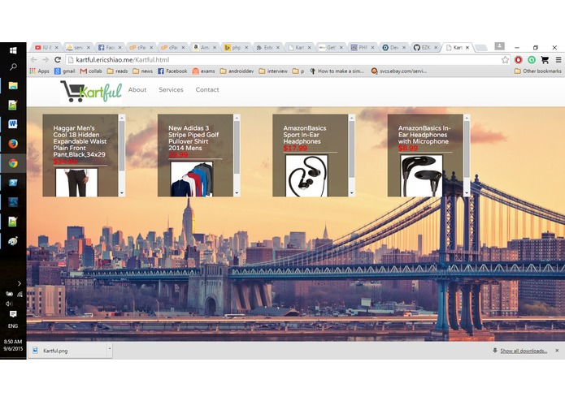
Task: Open the green circular extension icon
Action: pyautogui.click(x=532, y=60)
